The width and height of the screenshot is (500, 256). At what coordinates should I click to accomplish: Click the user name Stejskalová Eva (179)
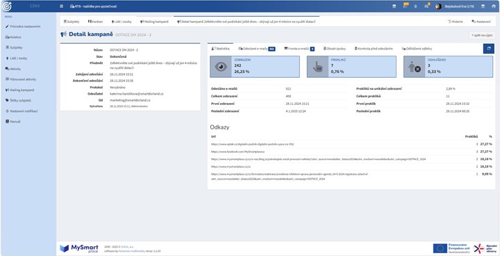(x=459, y=6)
